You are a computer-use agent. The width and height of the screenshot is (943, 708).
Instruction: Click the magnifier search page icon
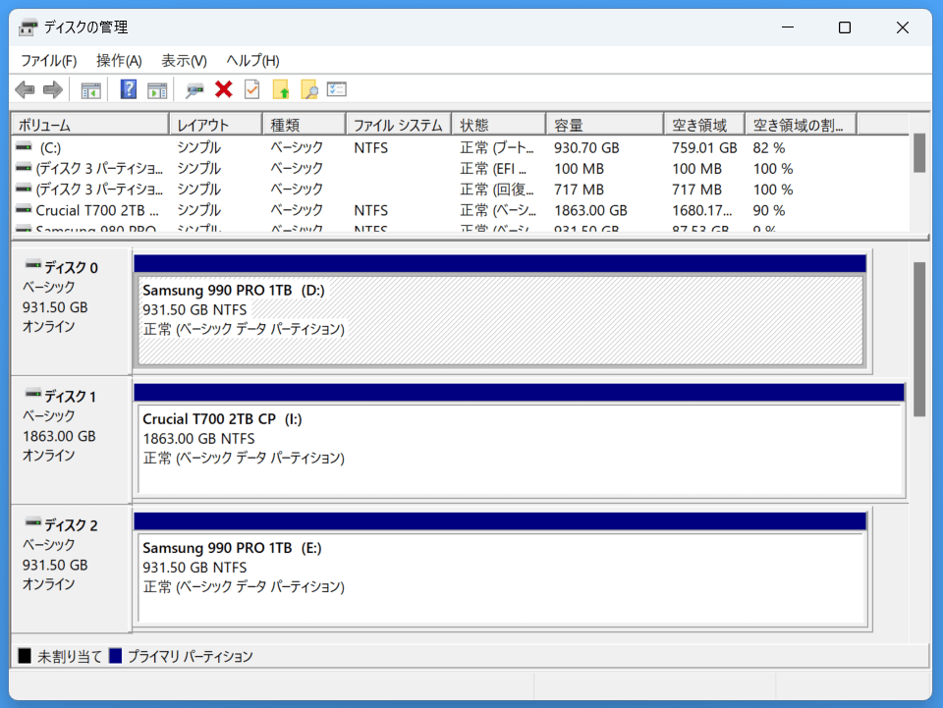click(x=309, y=89)
